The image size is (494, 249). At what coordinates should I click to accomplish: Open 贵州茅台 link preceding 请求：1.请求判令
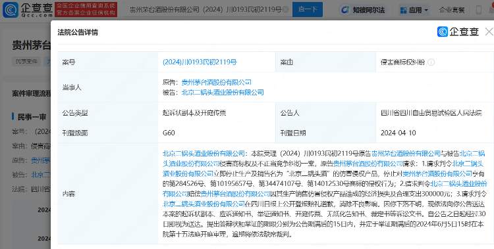click(368, 164)
